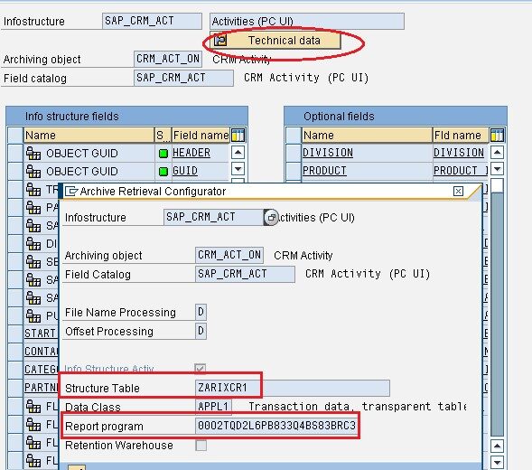This screenshot has height=470, width=532.
Task: Click key icon beside second OBJECT GUID row
Action: coord(33,171)
